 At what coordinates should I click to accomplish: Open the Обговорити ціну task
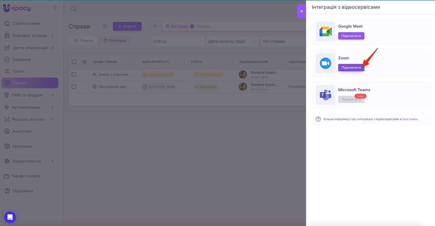coord(112,87)
